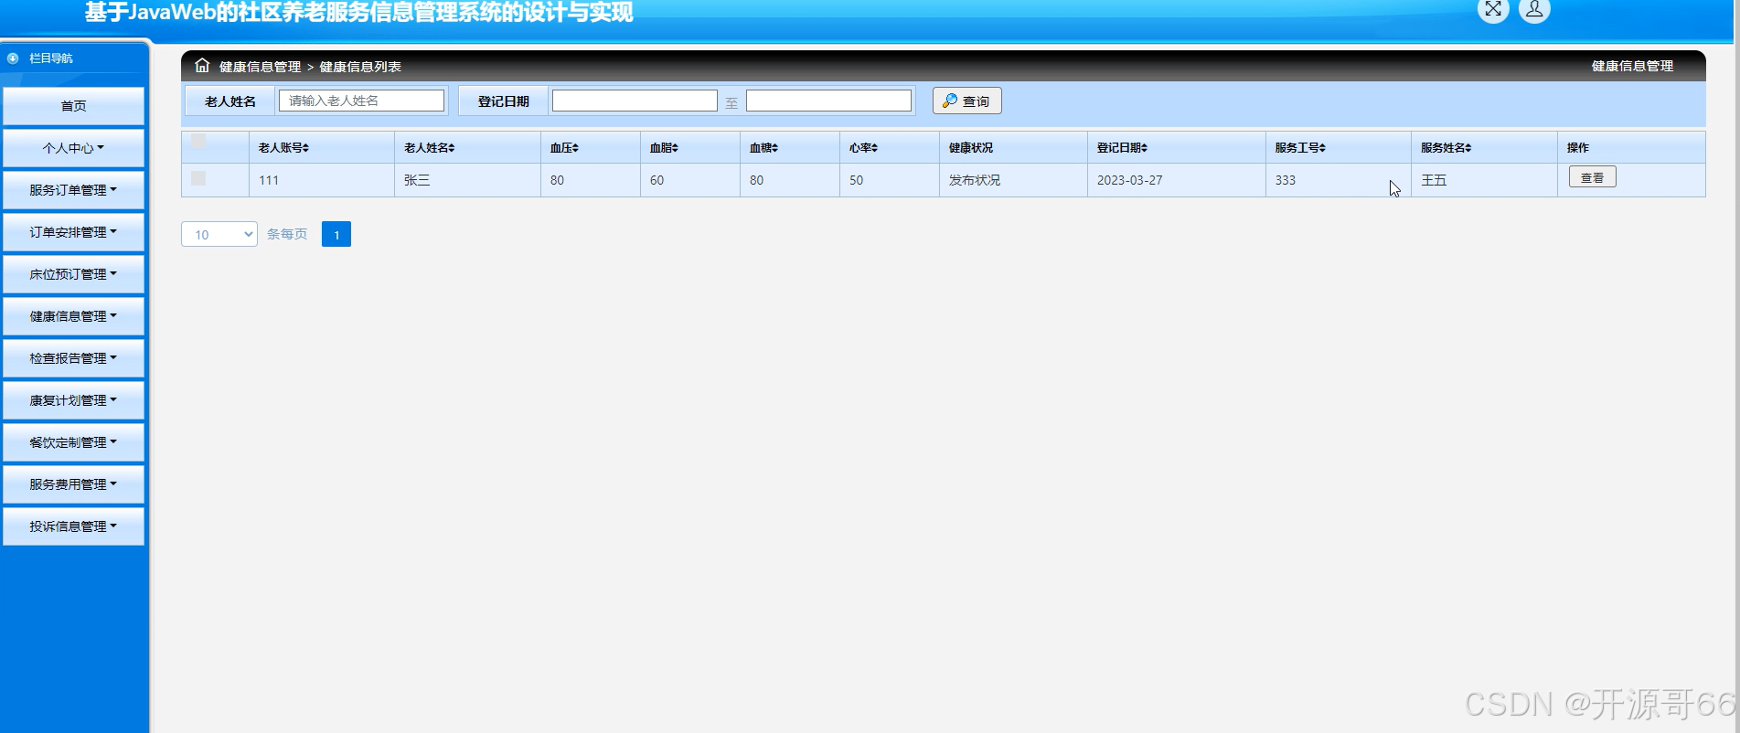
Task: Expand the 订单安排管理 menu
Action: point(73,232)
